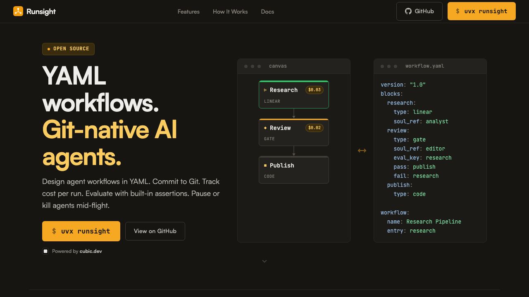This screenshot has width=529, height=297.
Task: Click View on GitHub button
Action: (155, 231)
